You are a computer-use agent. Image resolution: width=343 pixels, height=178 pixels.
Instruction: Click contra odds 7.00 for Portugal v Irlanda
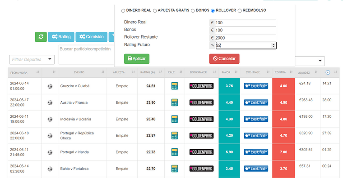coord(283,152)
